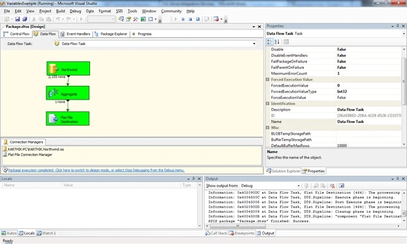
Task: Switch to the Event Handlers tab
Action: [x=75, y=34]
